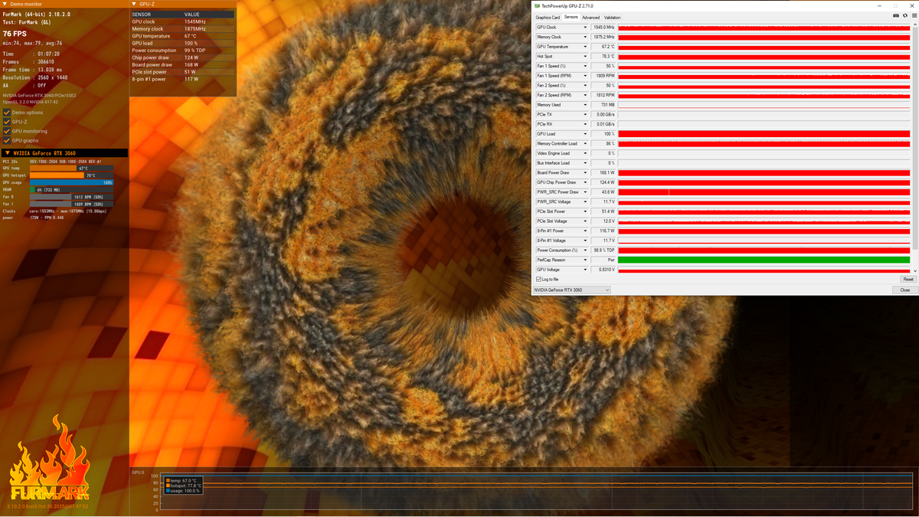Collapse the GPU-Z overlay panel
Screen dimensions: 919x517
pyautogui.click(x=134, y=5)
